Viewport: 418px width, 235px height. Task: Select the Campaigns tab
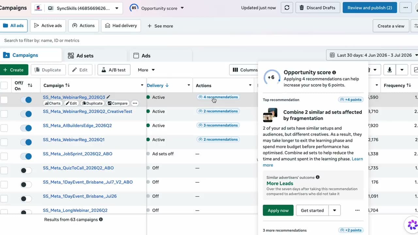click(x=30, y=55)
